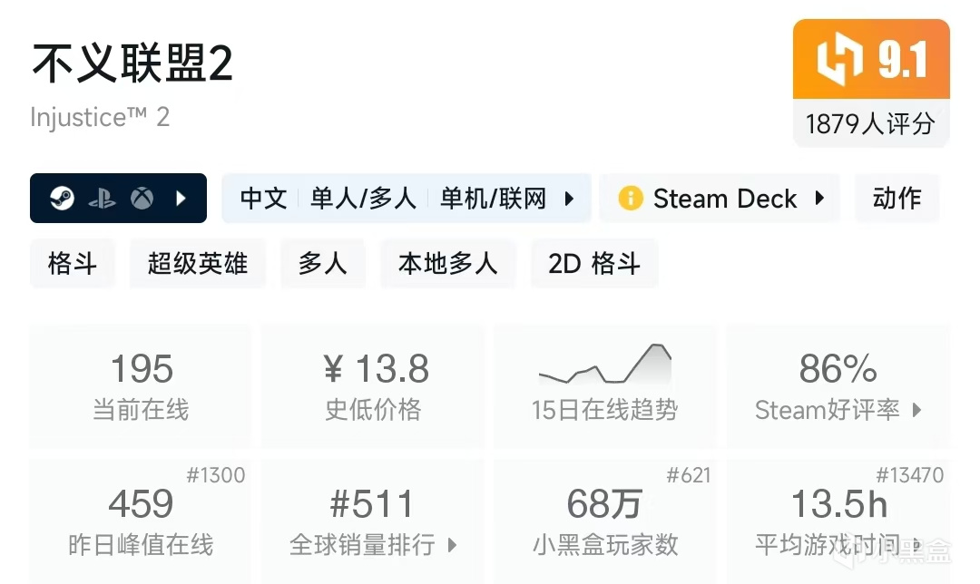980x584 pixels.
Task: Open the 本地多人 tag
Action: (448, 264)
